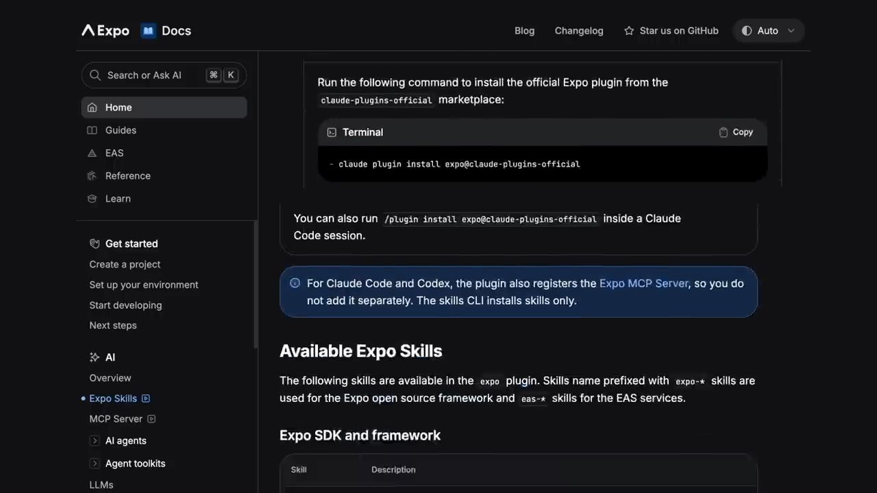877x493 pixels.
Task: Open Set up your environment page
Action: tap(144, 285)
